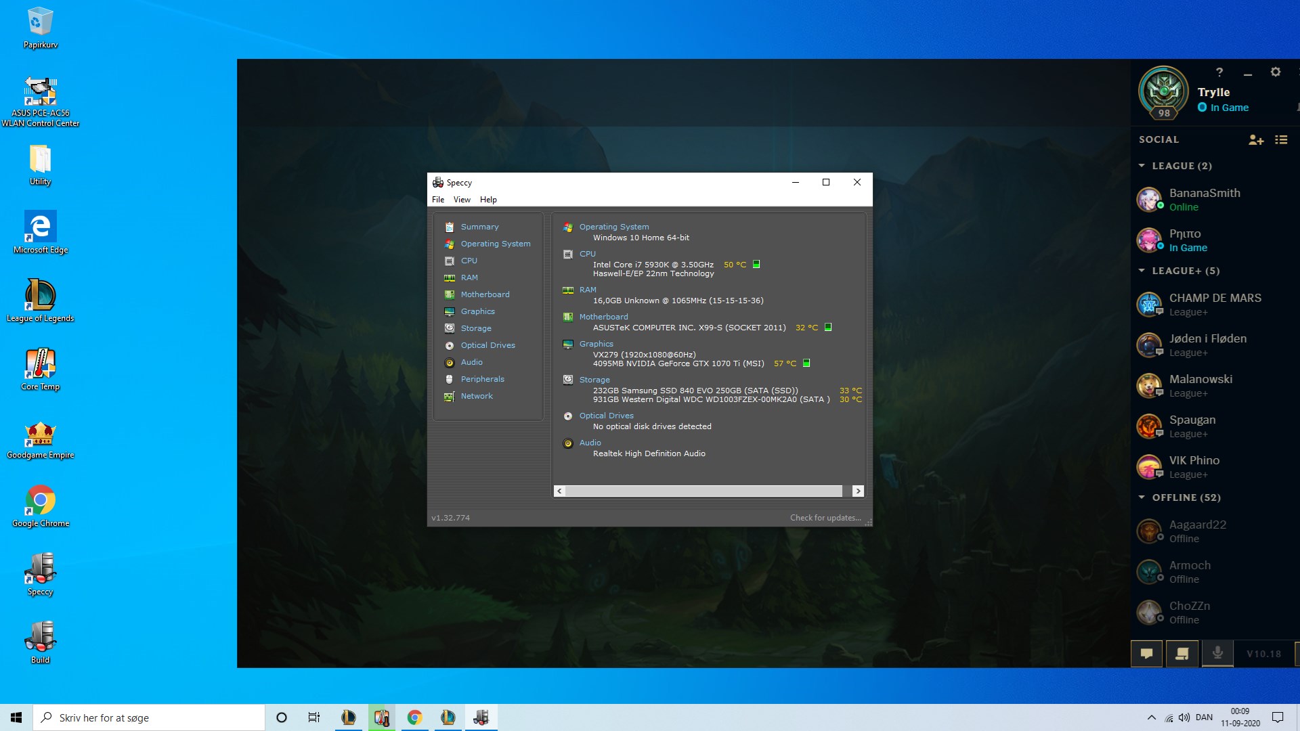Open Speccy Help menu
Screen dimensions: 1300x731
488,200
